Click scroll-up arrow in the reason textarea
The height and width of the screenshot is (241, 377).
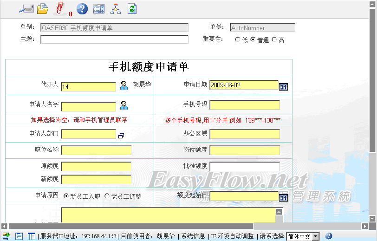pos(279,212)
